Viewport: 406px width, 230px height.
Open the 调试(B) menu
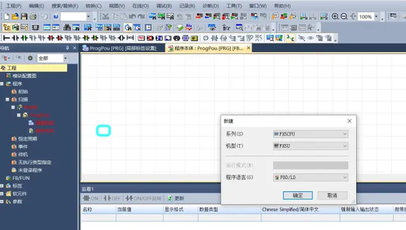pos(164,6)
